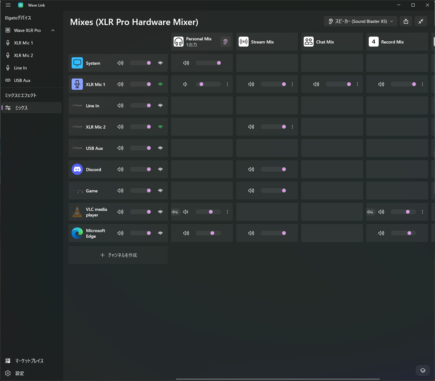
Task: Click the collapse arrows icon at top right
Action: coord(421,21)
